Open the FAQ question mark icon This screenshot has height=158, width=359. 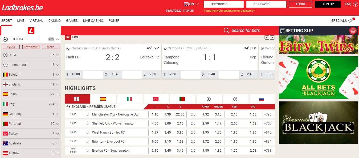coord(355,4)
